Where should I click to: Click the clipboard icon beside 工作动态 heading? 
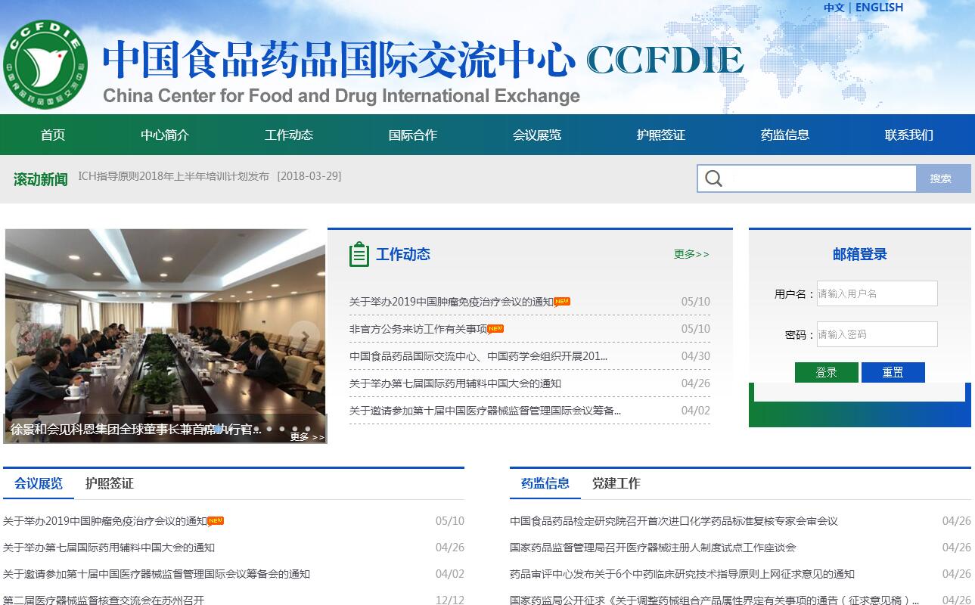click(x=359, y=255)
